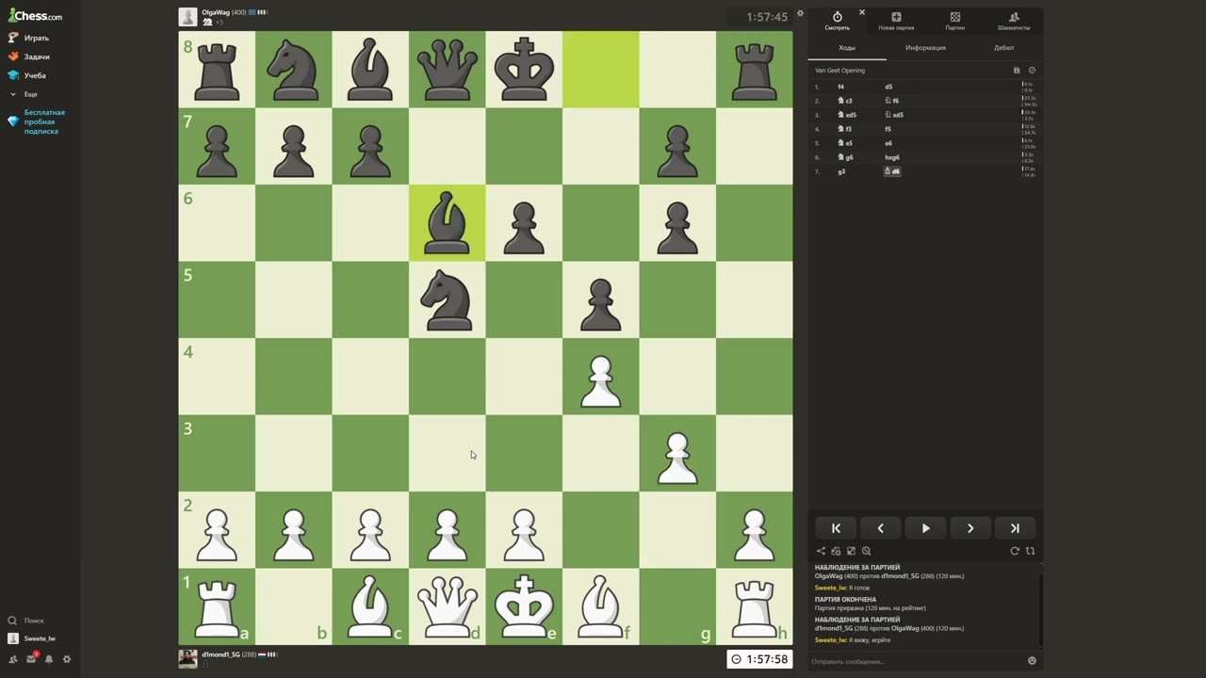
Task: Step forward one move
Action: (x=970, y=528)
